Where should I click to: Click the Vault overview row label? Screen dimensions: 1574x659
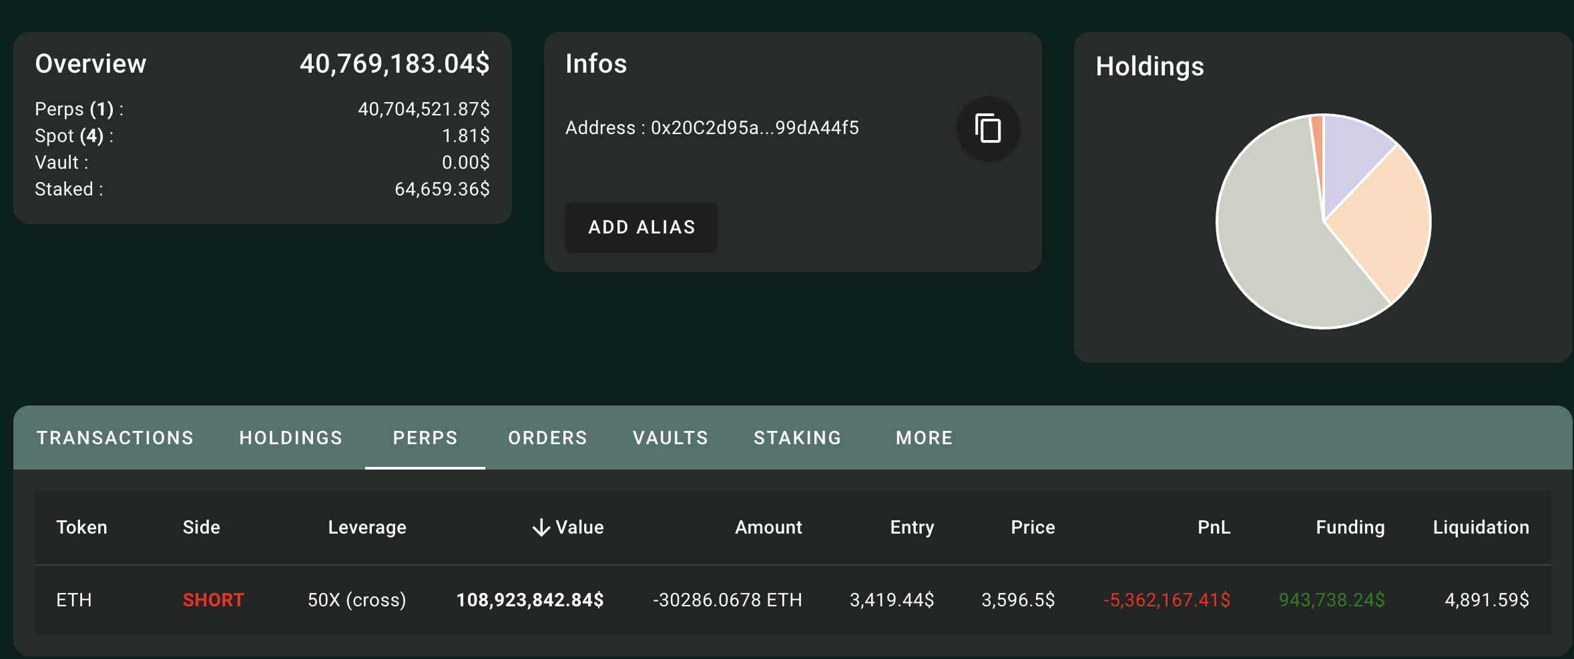point(61,163)
